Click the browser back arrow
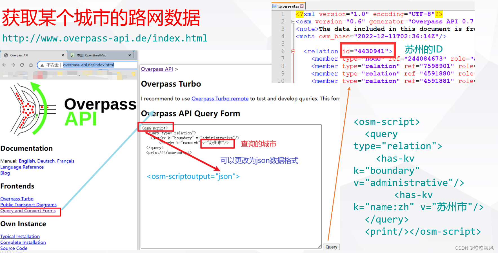 (4, 65)
